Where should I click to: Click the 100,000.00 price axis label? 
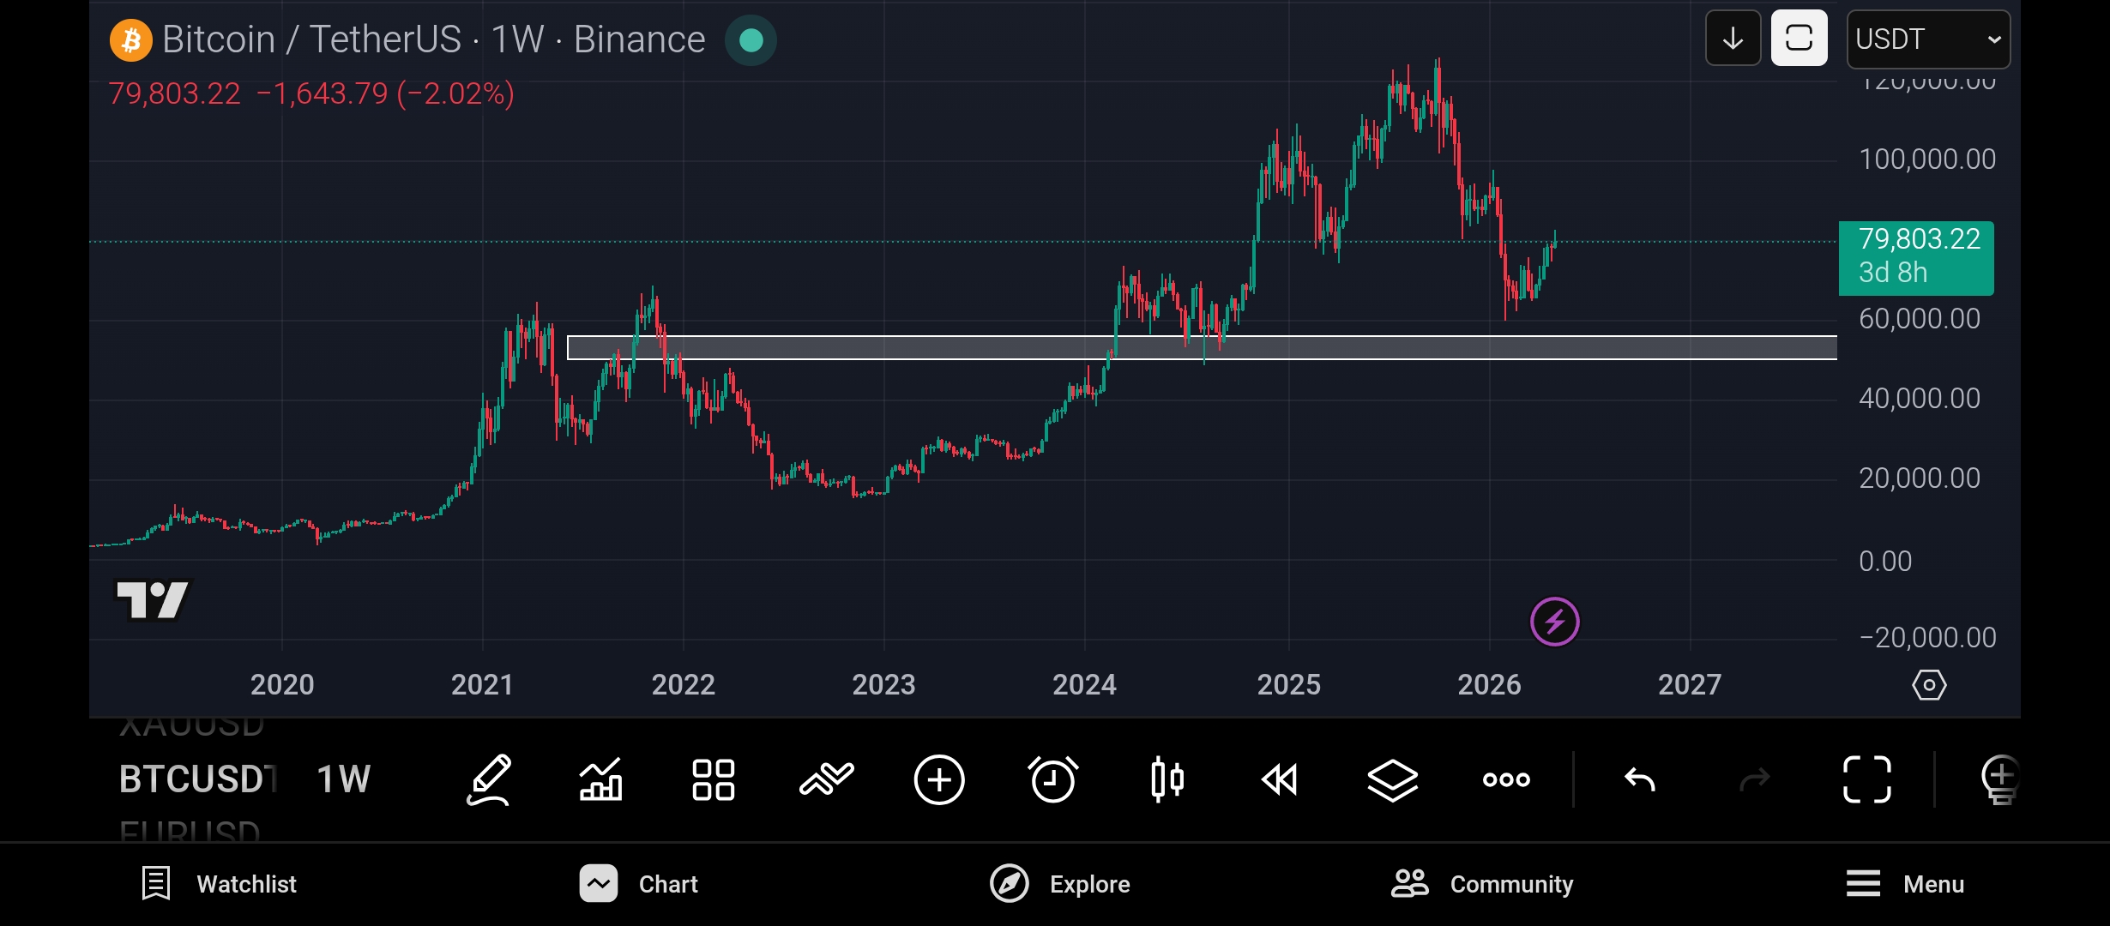(1927, 159)
